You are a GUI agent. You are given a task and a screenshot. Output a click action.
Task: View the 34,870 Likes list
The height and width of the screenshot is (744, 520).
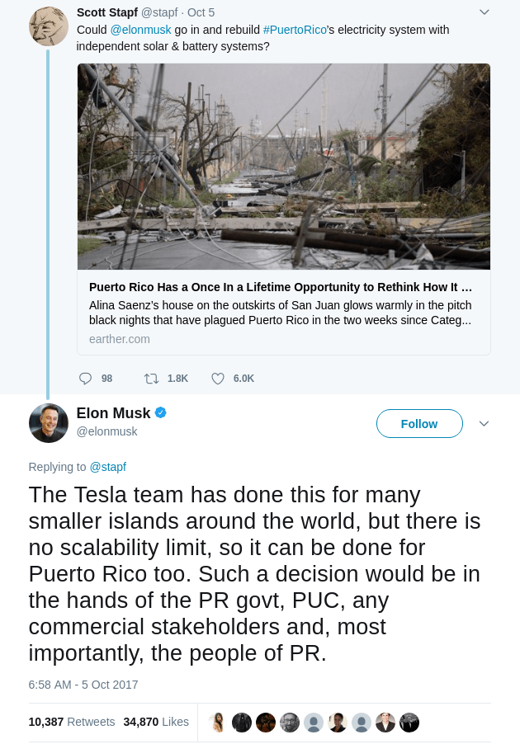tap(156, 722)
